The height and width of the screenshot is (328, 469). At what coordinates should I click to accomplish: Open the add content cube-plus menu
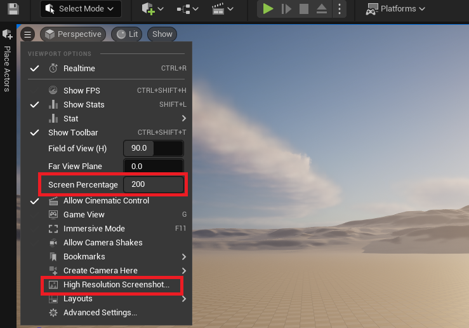(x=152, y=9)
